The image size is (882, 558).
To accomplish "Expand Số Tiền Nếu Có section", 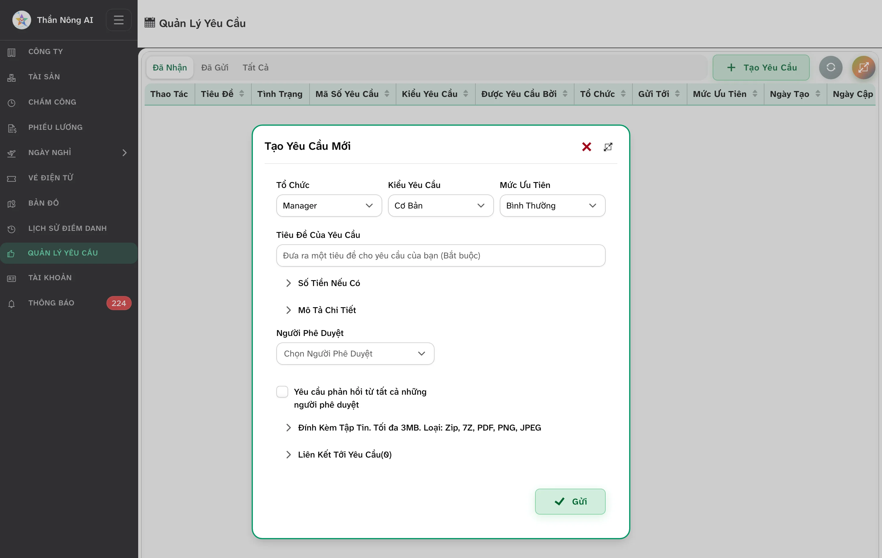I will (323, 283).
